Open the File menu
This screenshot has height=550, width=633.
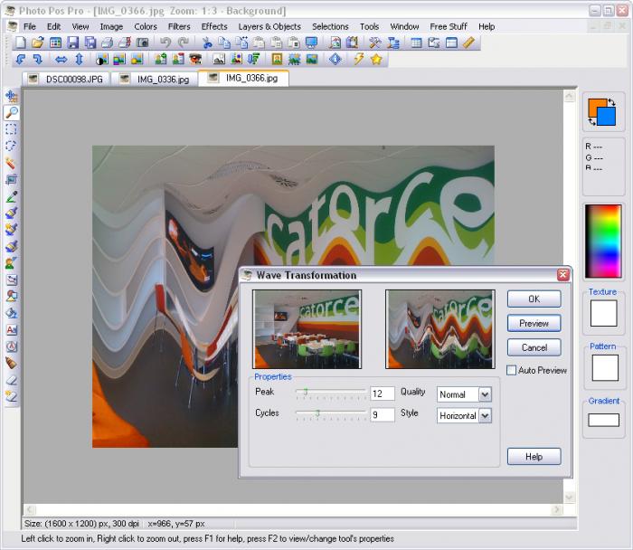click(30, 26)
